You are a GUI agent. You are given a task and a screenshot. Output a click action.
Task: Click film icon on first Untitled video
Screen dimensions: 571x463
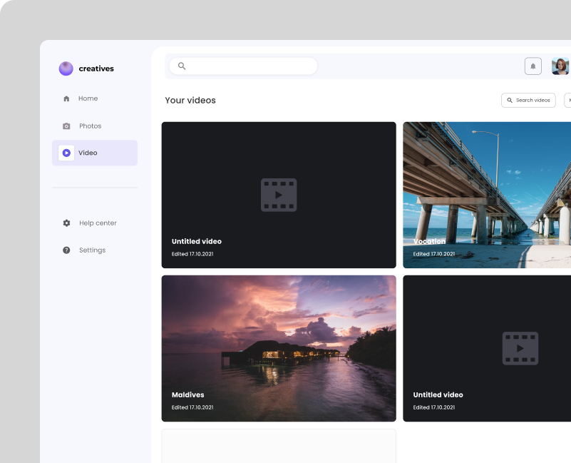(x=279, y=195)
